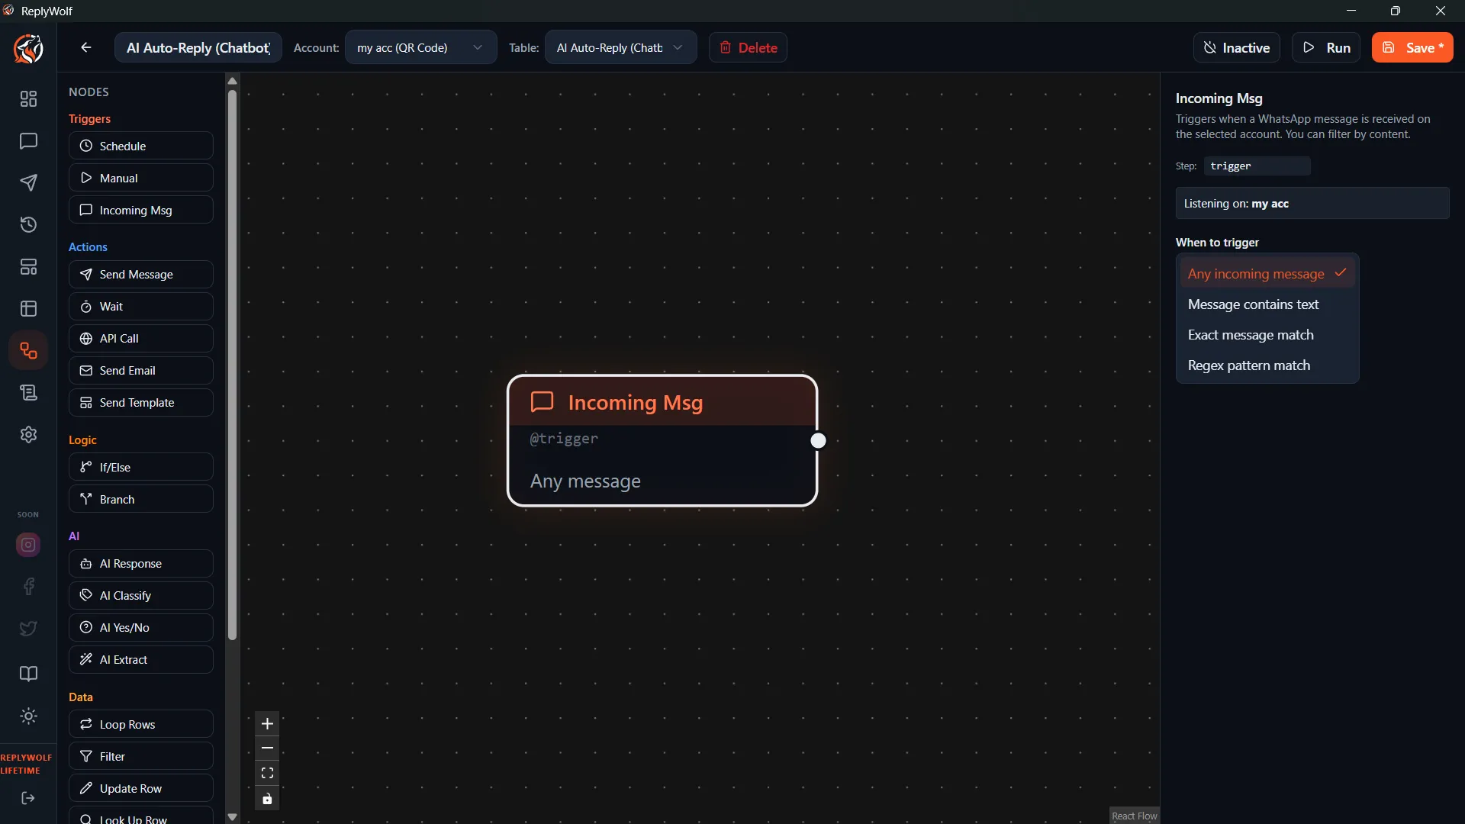Add a Manual trigger node

click(141, 178)
